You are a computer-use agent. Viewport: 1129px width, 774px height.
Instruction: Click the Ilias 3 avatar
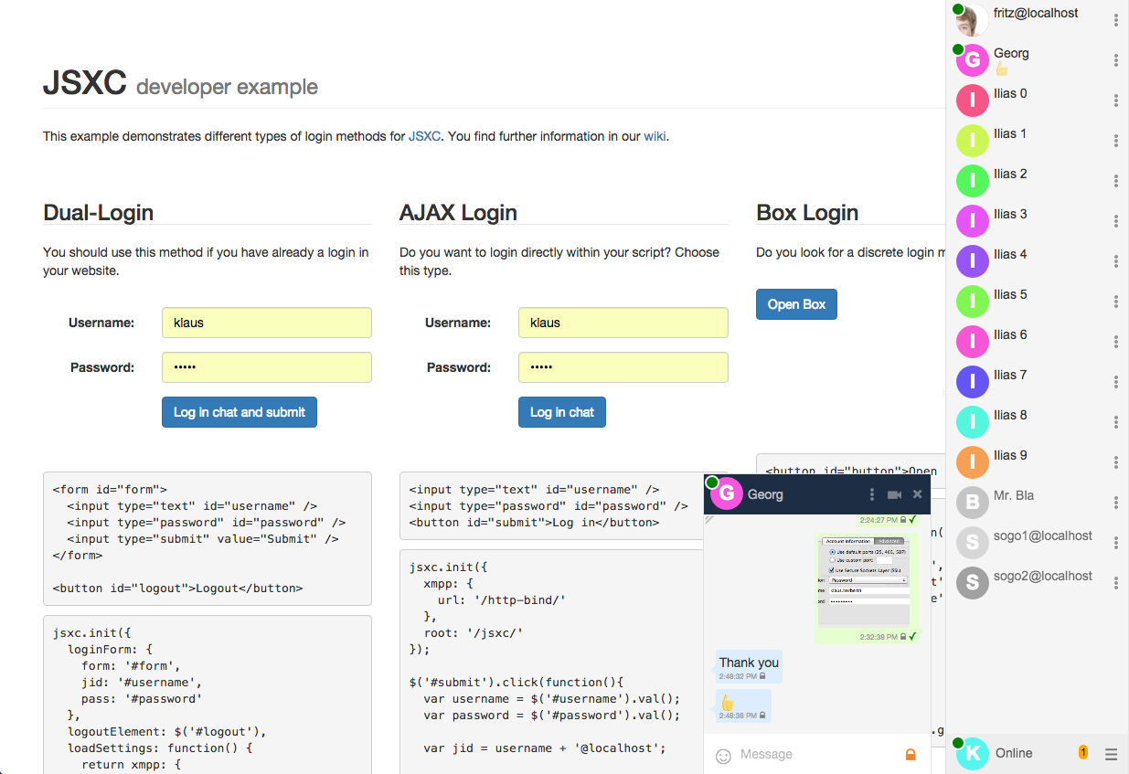click(972, 221)
